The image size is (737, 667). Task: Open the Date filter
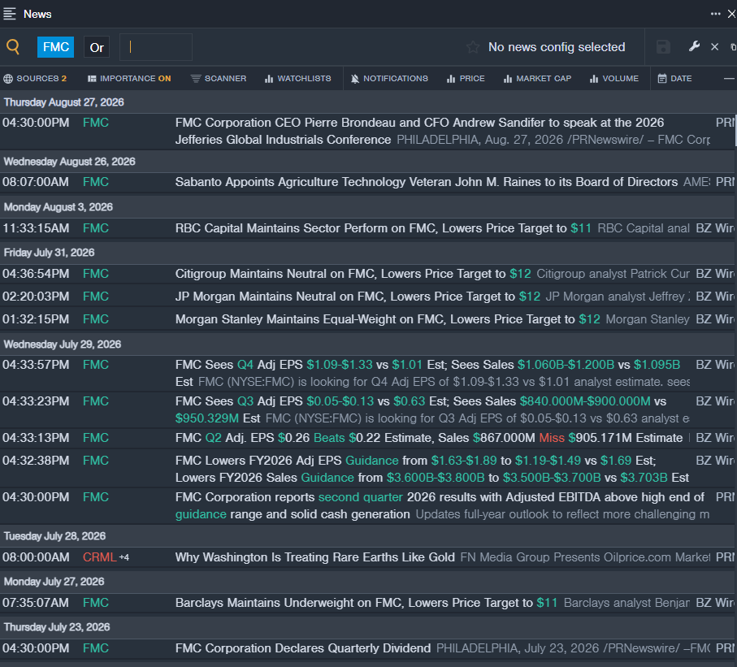click(x=674, y=79)
